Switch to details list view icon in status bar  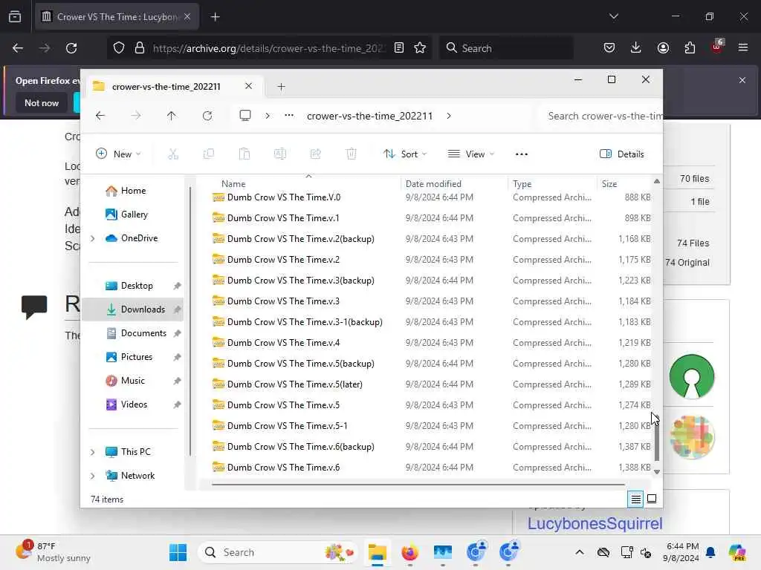(635, 499)
